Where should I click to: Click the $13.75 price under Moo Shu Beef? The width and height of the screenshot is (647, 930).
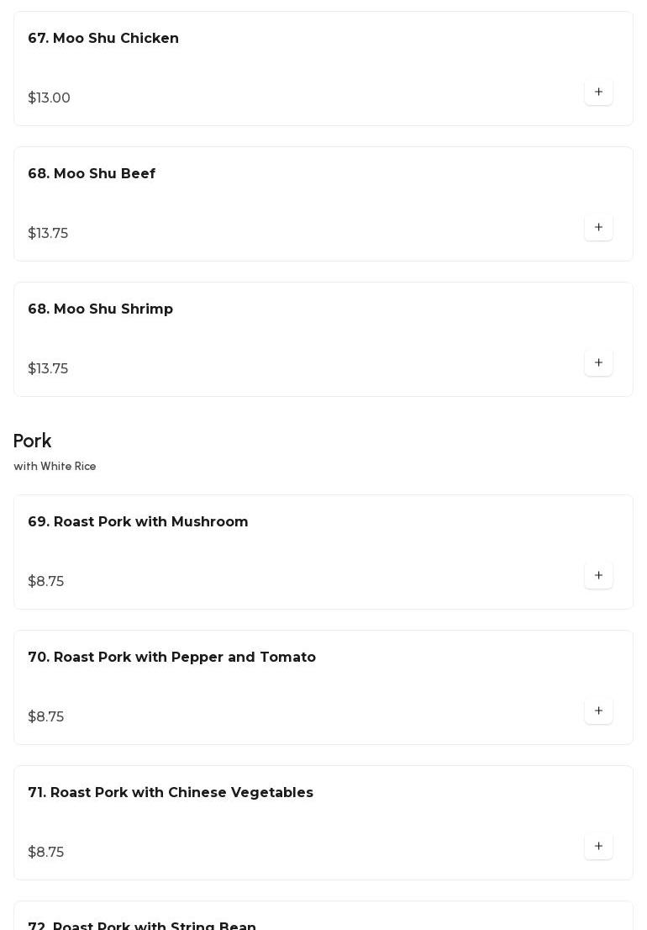point(48,234)
